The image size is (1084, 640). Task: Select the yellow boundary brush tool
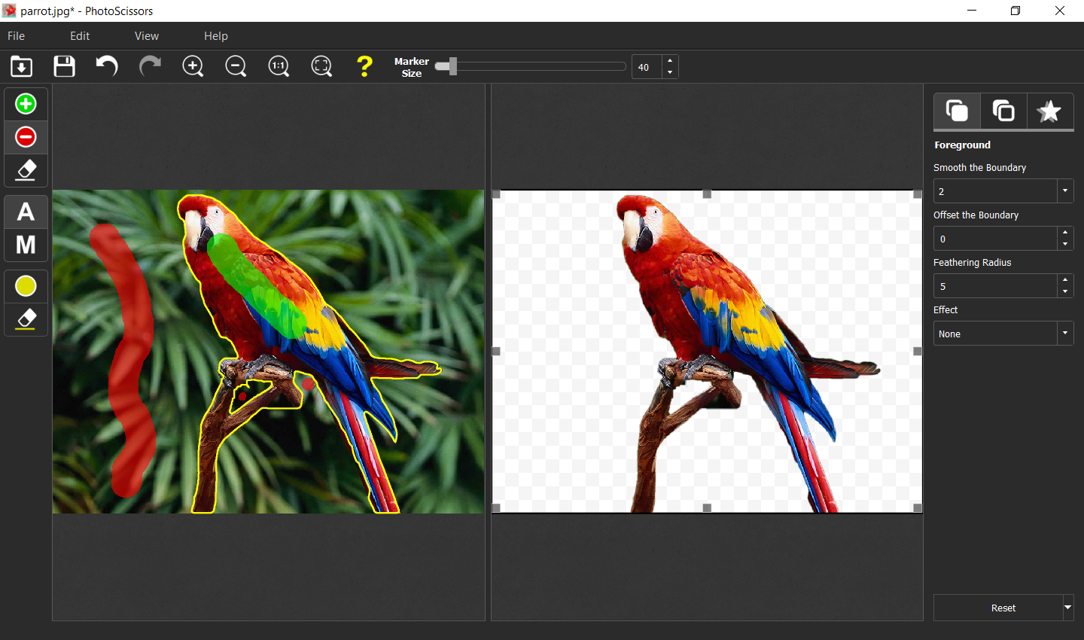coord(26,286)
